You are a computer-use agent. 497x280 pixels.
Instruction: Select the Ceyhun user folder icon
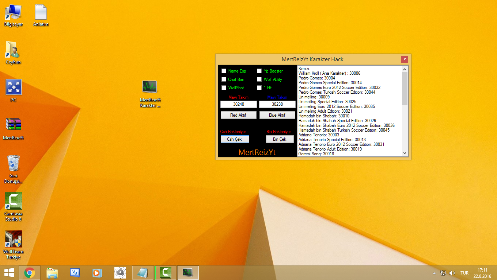coord(14,53)
